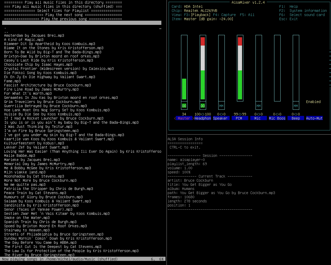Viewport: 331px width, 265px height.
Task: Toggle the Master channel mute indicator
Action: [x=184, y=106]
